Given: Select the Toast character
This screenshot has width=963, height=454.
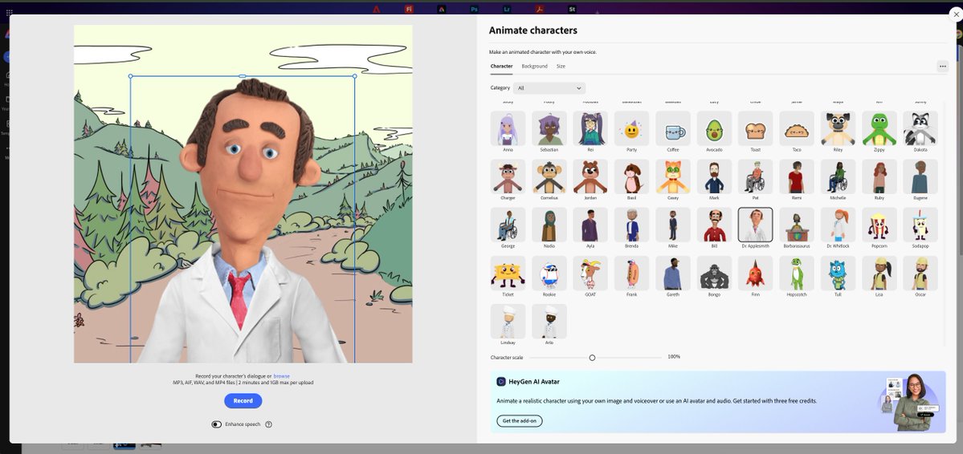Looking at the screenshot, I should 756,128.
